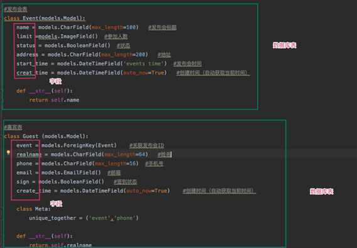Click the 'class Meta:' line
357x248 pixels.
click(33, 209)
